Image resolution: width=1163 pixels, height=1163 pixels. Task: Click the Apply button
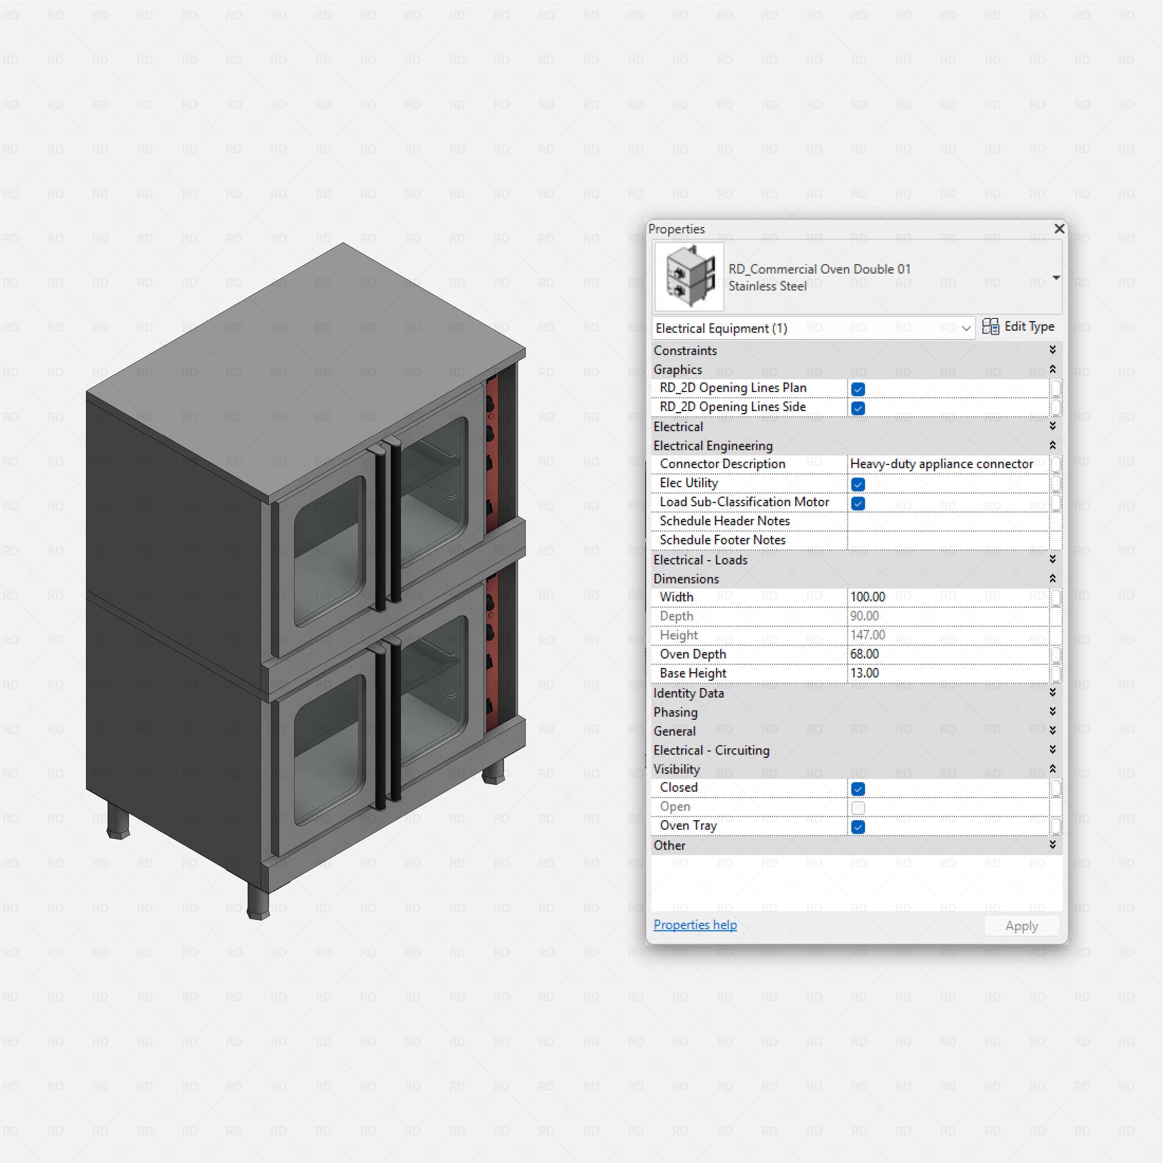click(x=1021, y=925)
